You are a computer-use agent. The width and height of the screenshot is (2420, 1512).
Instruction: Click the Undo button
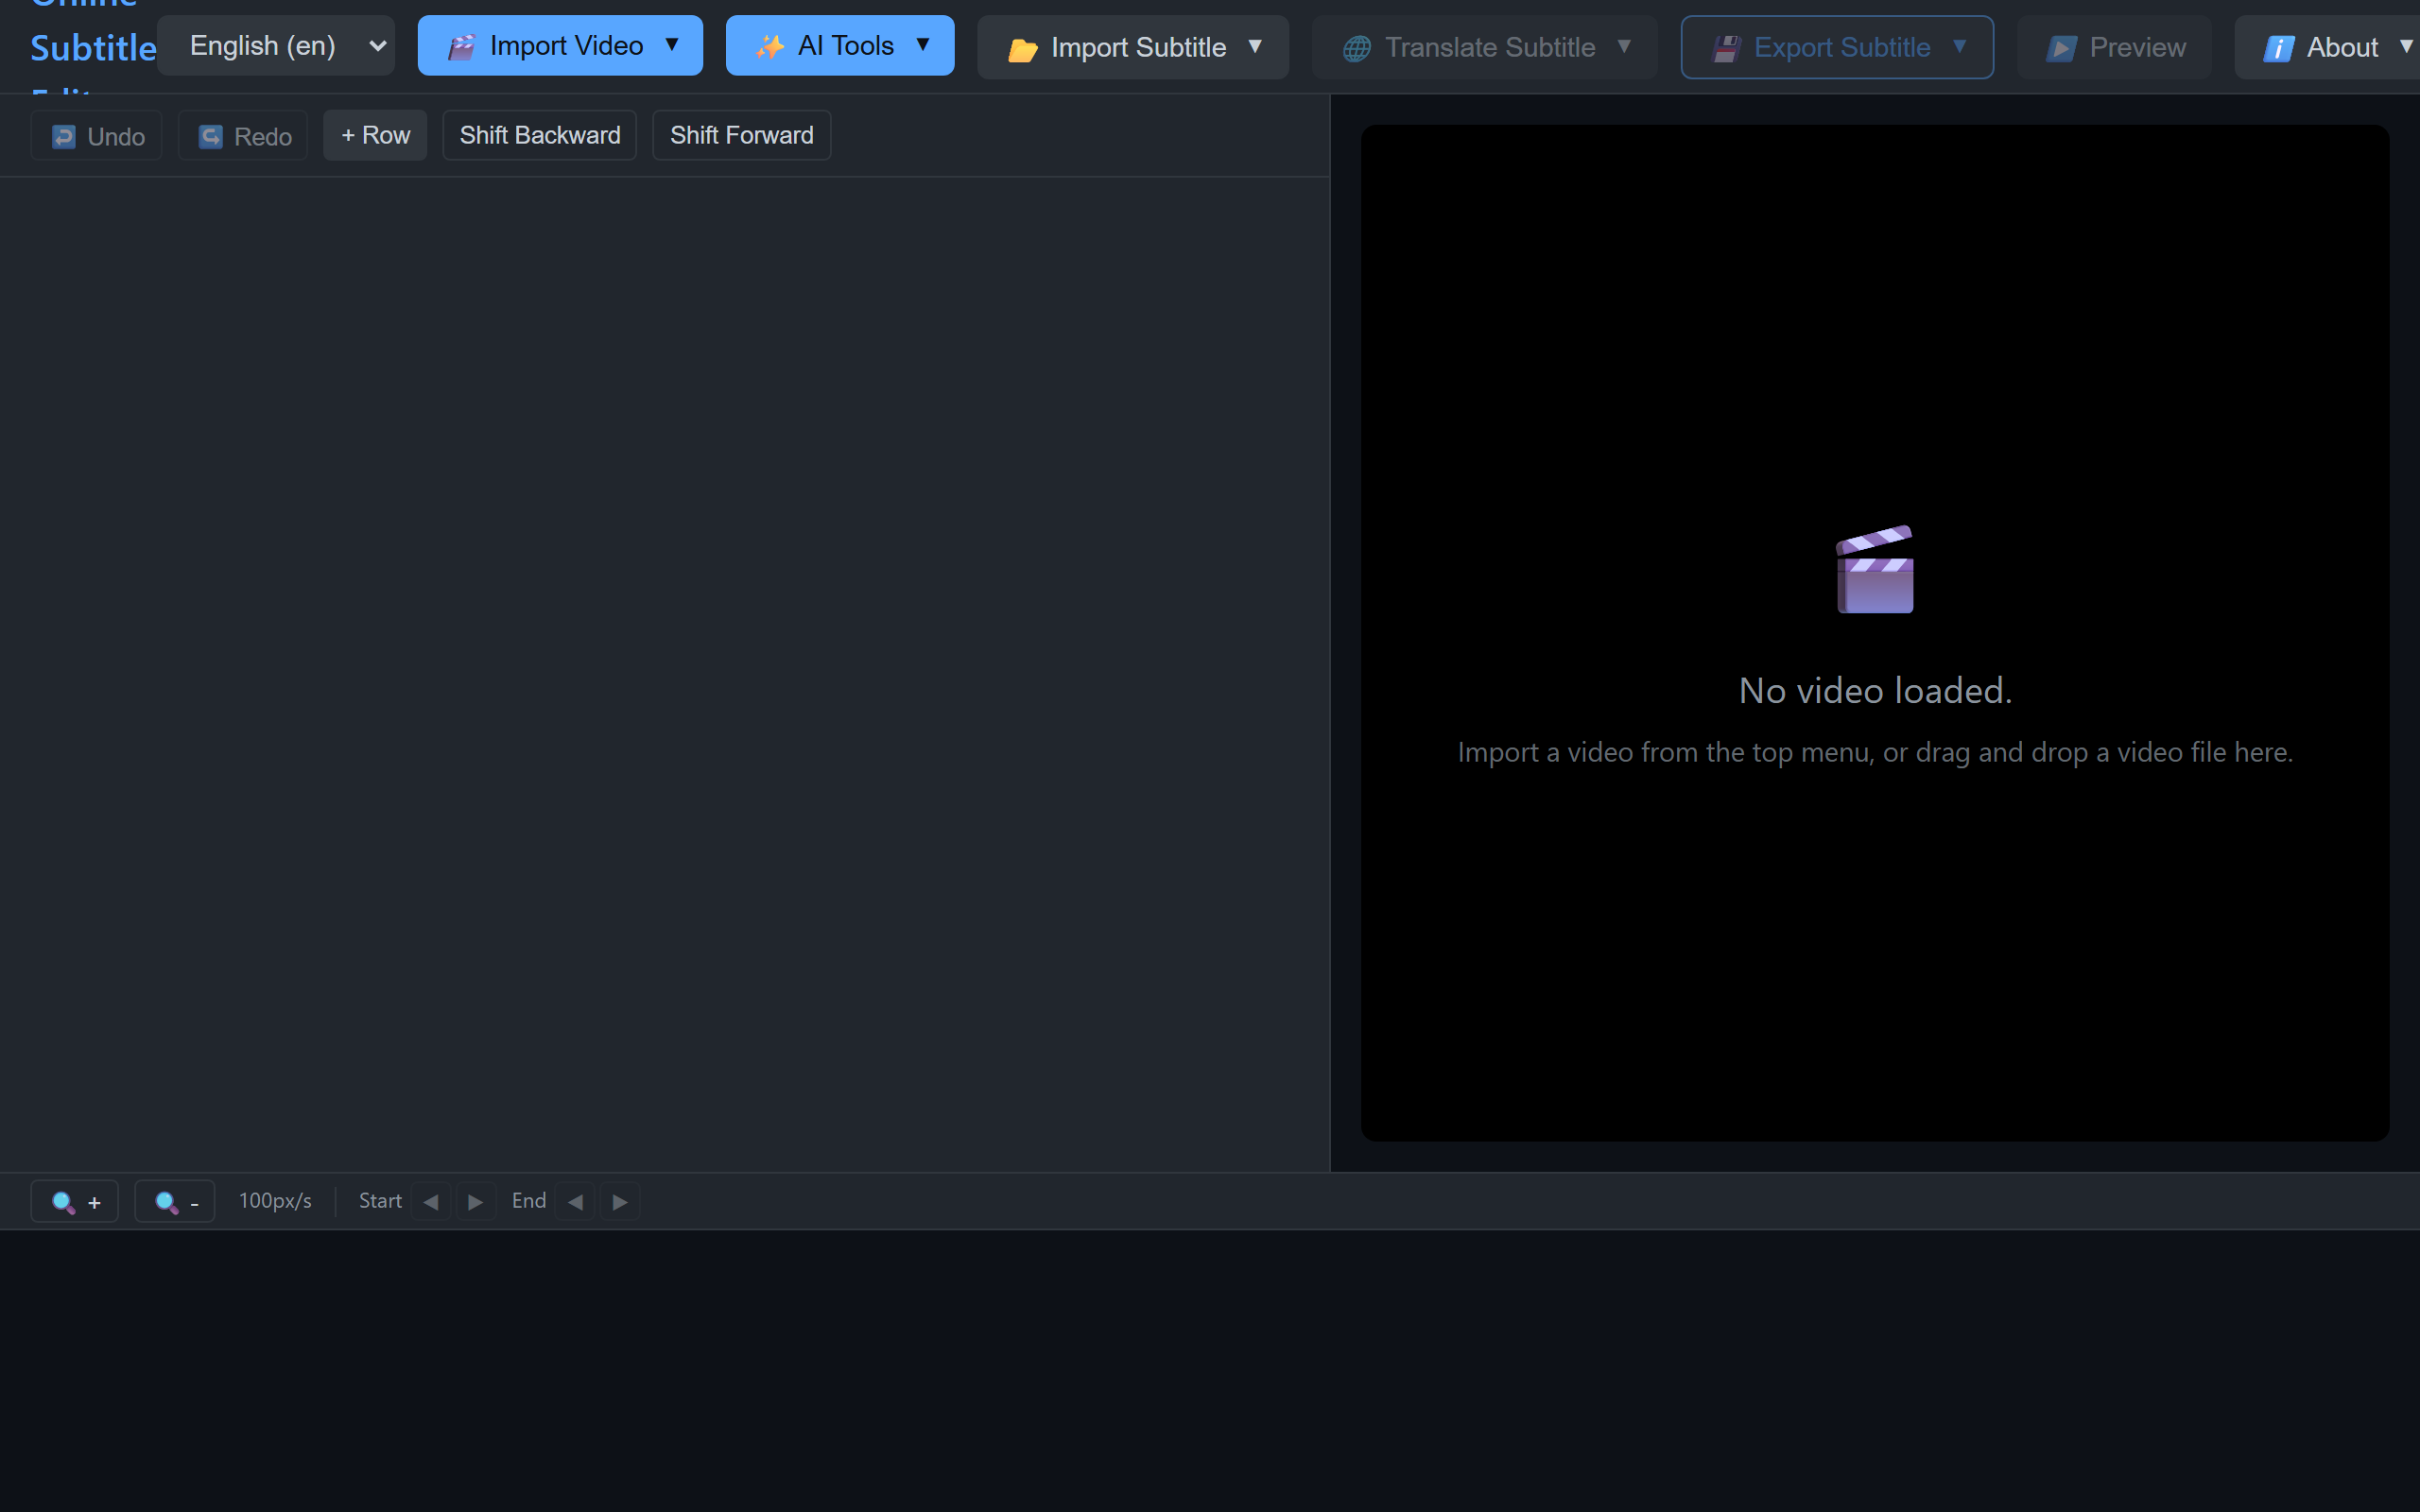(x=96, y=136)
